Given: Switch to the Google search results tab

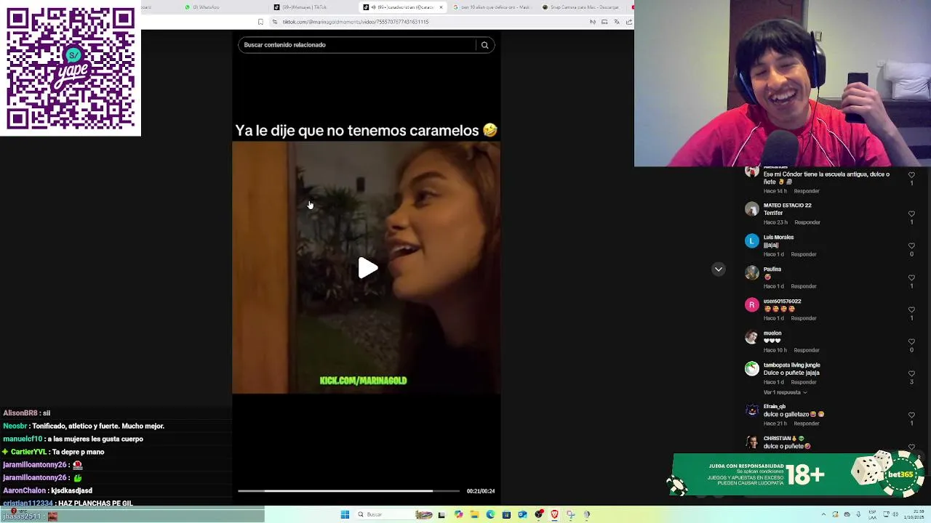Looking at the screenshot, I should 491,7.
